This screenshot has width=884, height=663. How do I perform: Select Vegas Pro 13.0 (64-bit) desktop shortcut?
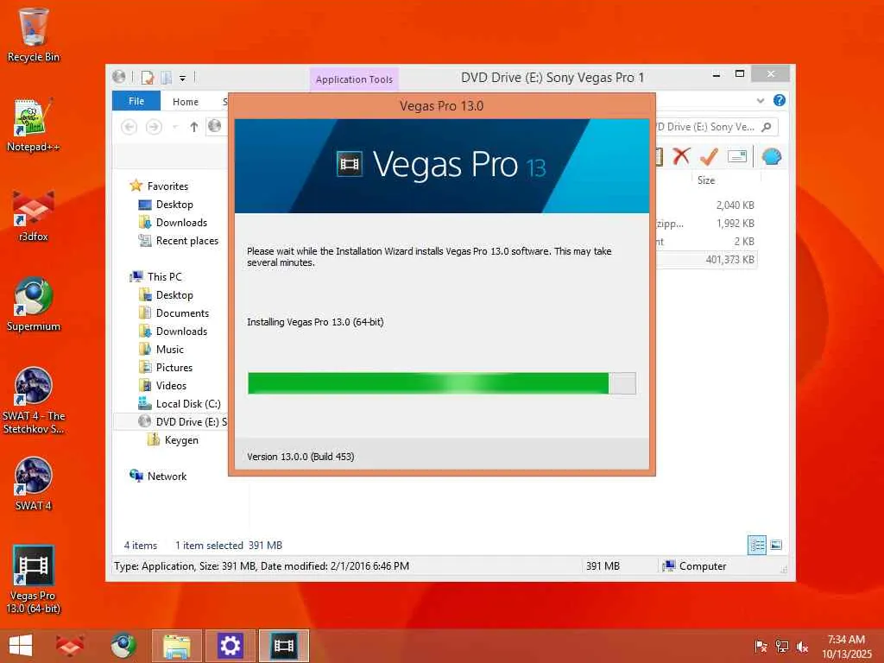(34, 579)
